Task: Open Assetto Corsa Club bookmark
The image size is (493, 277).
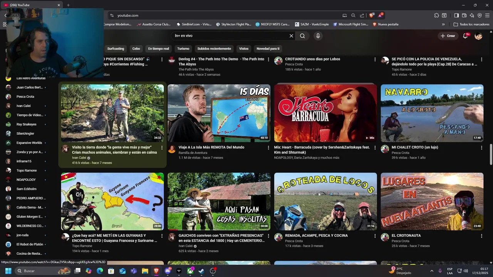Action: pyautogui.click(x=153, y=24)
